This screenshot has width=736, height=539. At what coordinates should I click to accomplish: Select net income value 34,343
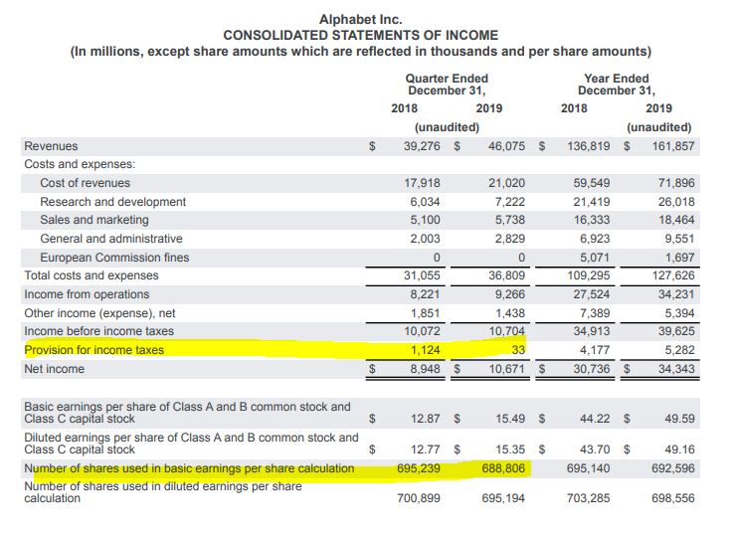click(676, 369)
